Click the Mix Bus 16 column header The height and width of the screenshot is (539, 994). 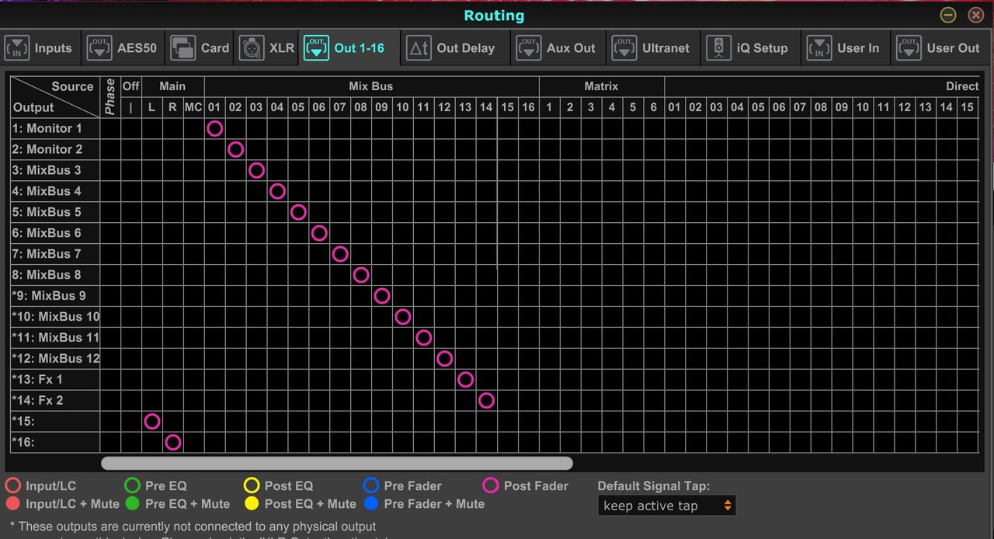529,107
